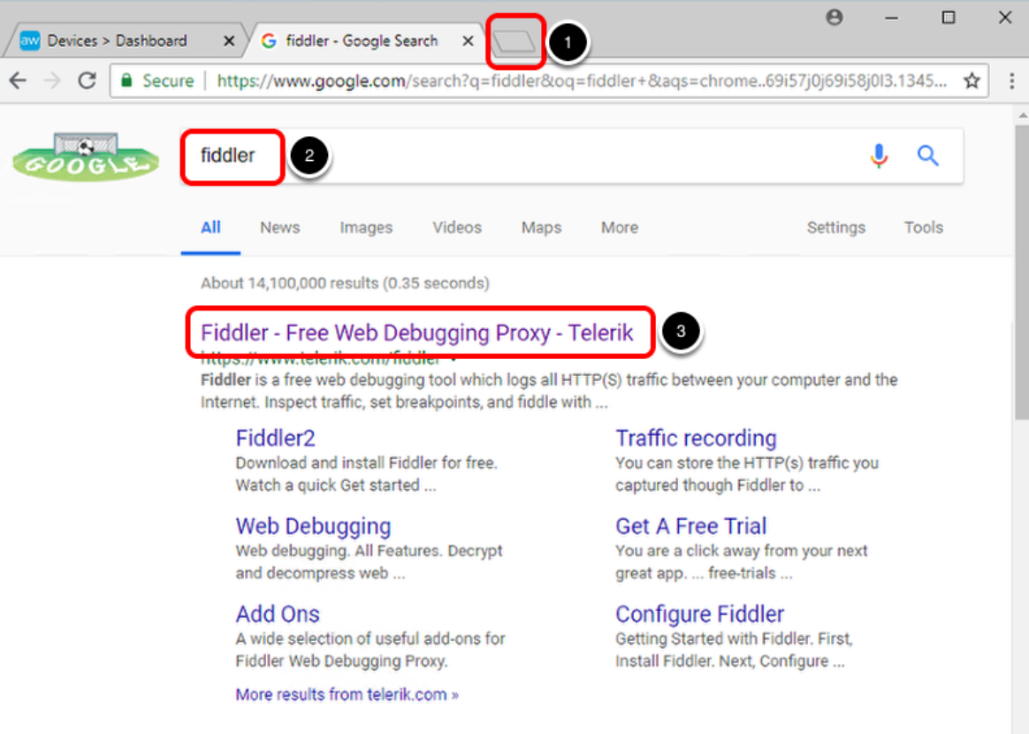
Task: Click the page reload icon
Action: [85, 80]
